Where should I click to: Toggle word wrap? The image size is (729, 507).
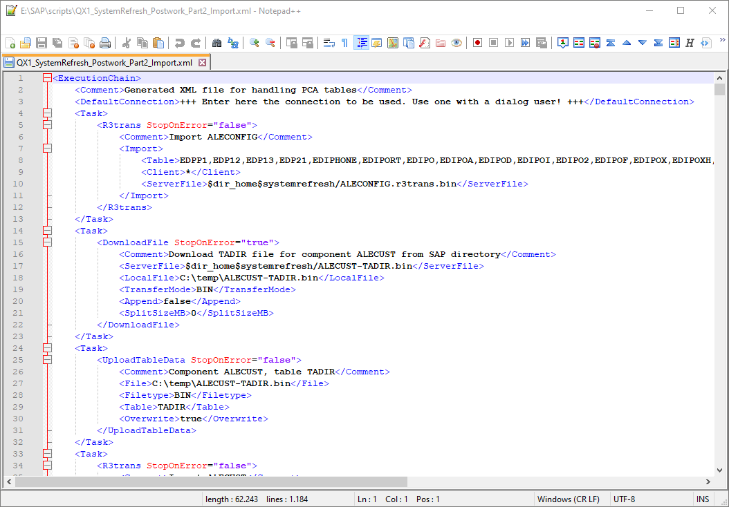(x=329, y=42)
